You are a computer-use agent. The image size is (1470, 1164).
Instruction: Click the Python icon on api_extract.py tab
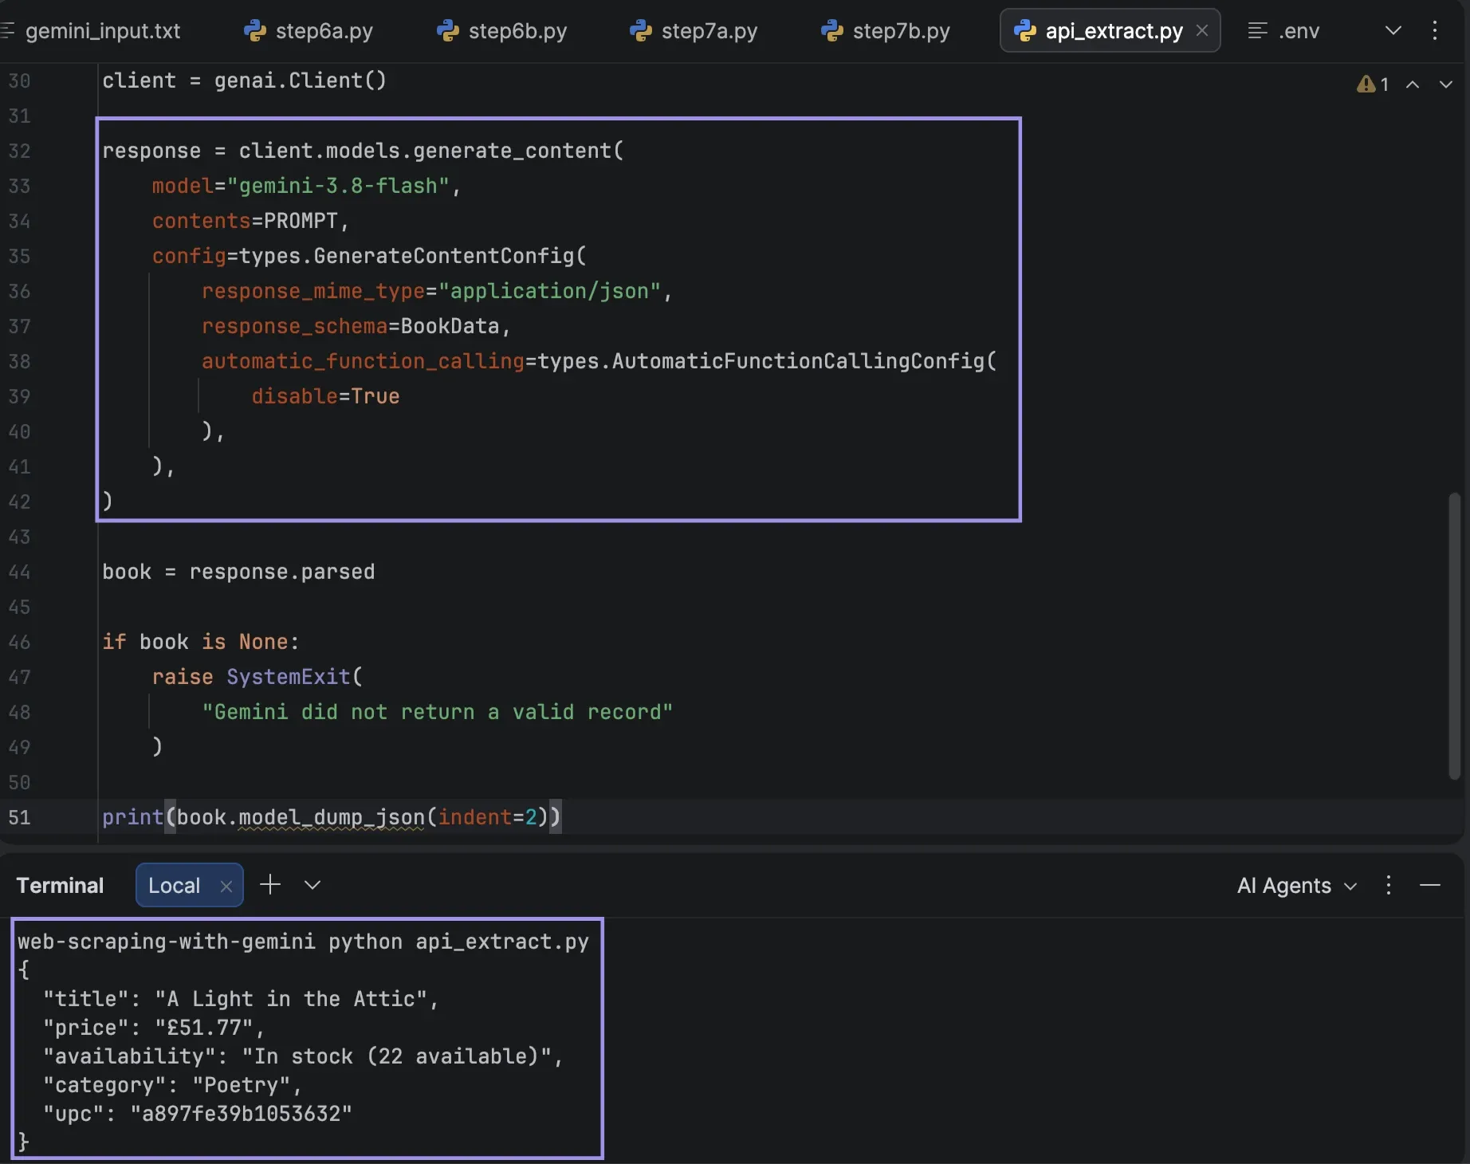pyautogui.click(x=1025, y=31)
